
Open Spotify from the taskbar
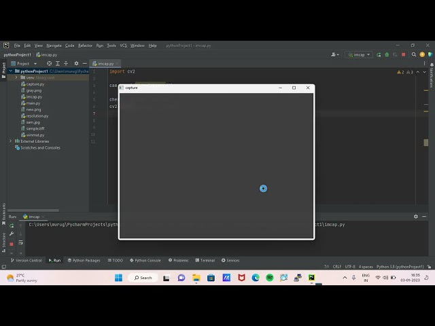270,278
